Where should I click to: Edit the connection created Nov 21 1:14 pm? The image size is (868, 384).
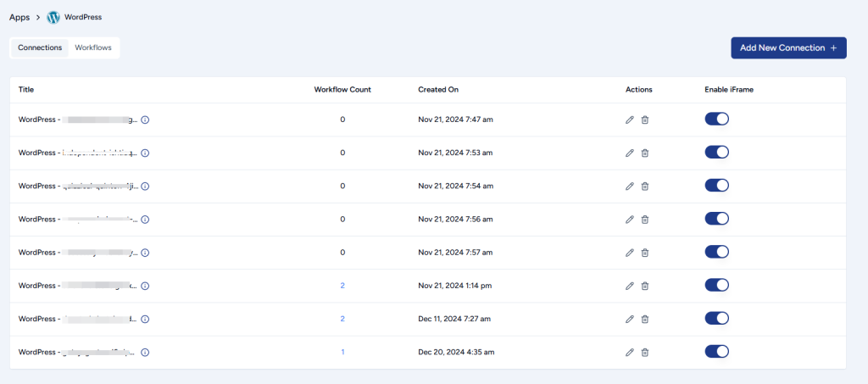coord(629,286)
